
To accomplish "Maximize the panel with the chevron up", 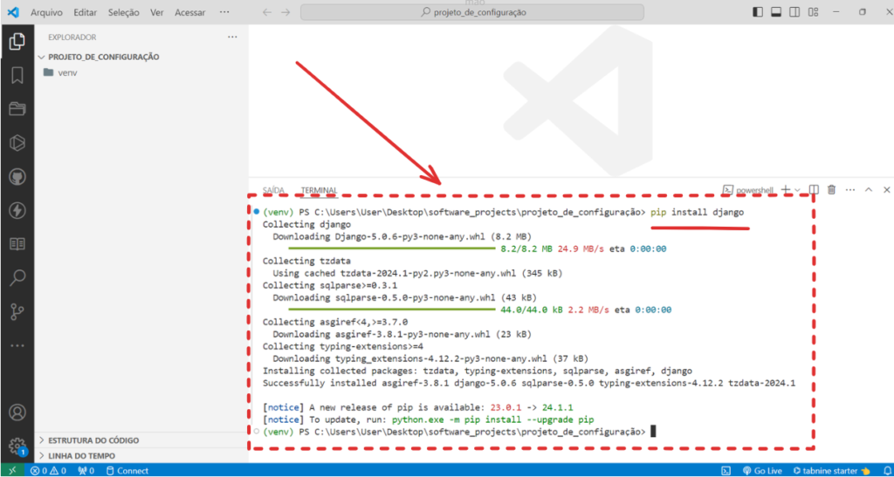I will click(x=869, y=189).
